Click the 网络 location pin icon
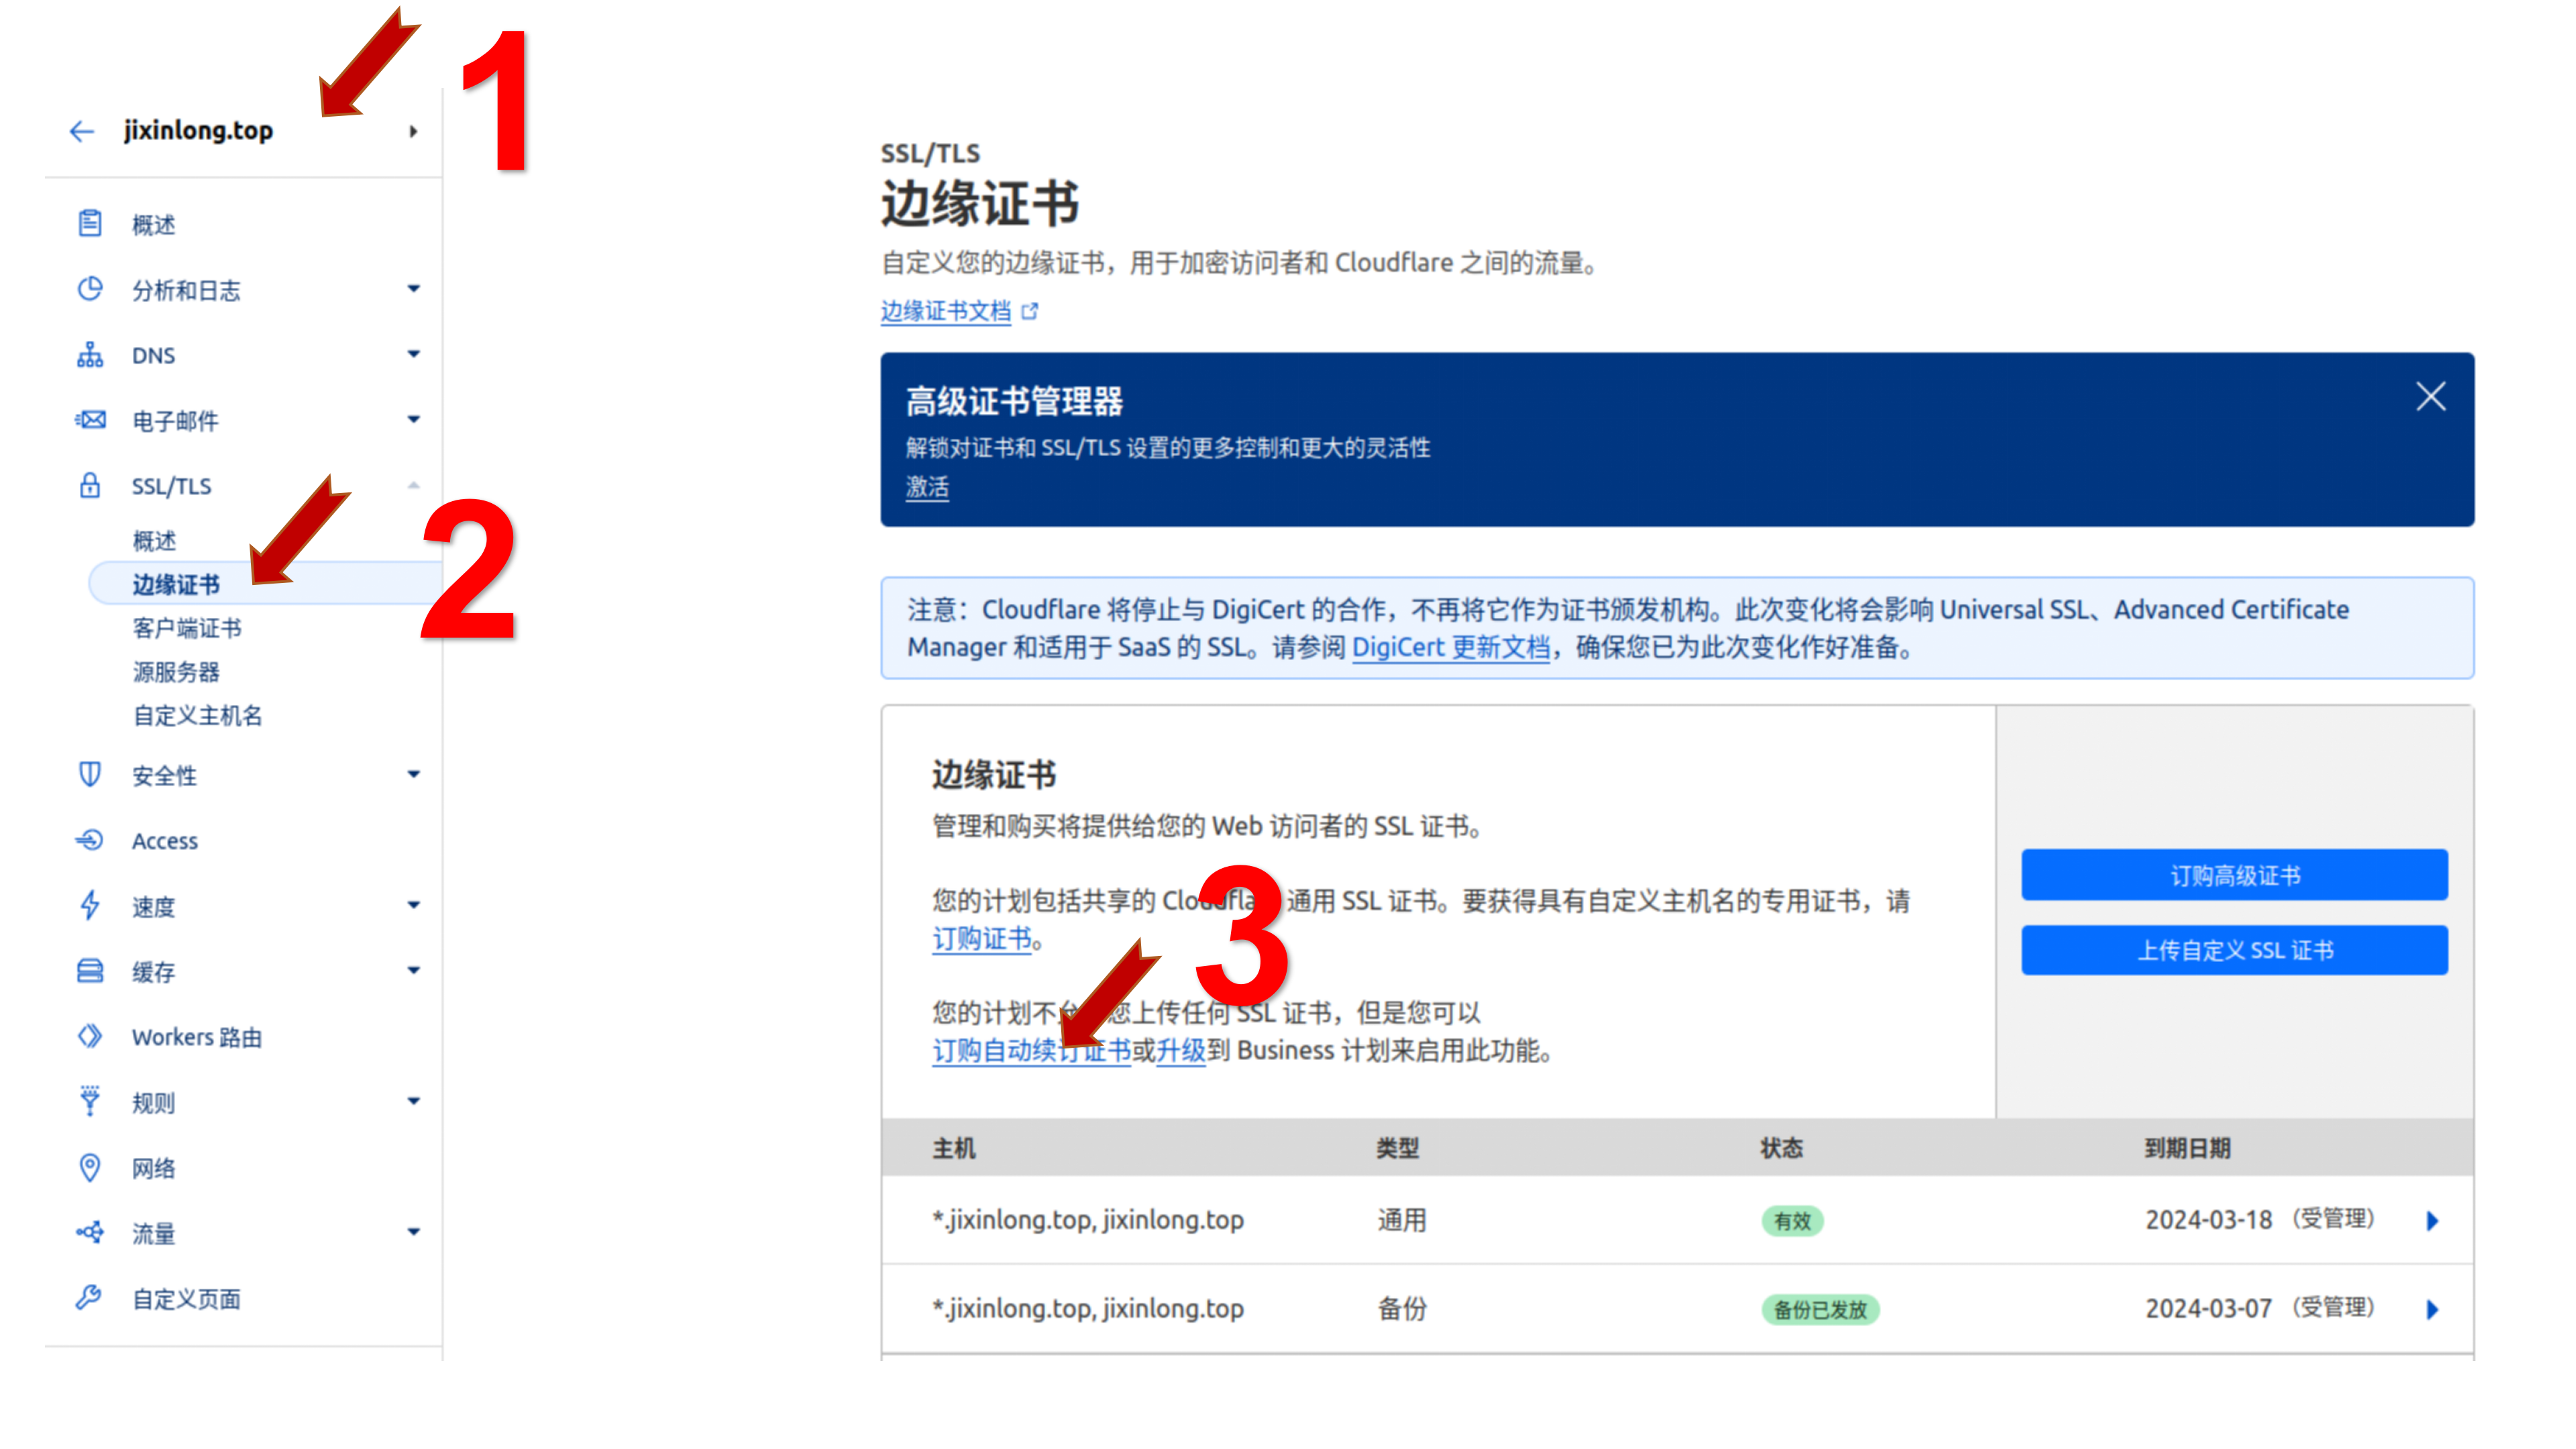The height and width of the screenshot is (1449, 2576). coord(90,1167)
